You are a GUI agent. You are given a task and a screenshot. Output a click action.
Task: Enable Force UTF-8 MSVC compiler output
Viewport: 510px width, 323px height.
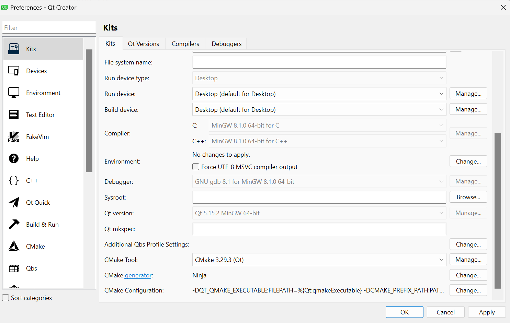[x=196, y=167]
